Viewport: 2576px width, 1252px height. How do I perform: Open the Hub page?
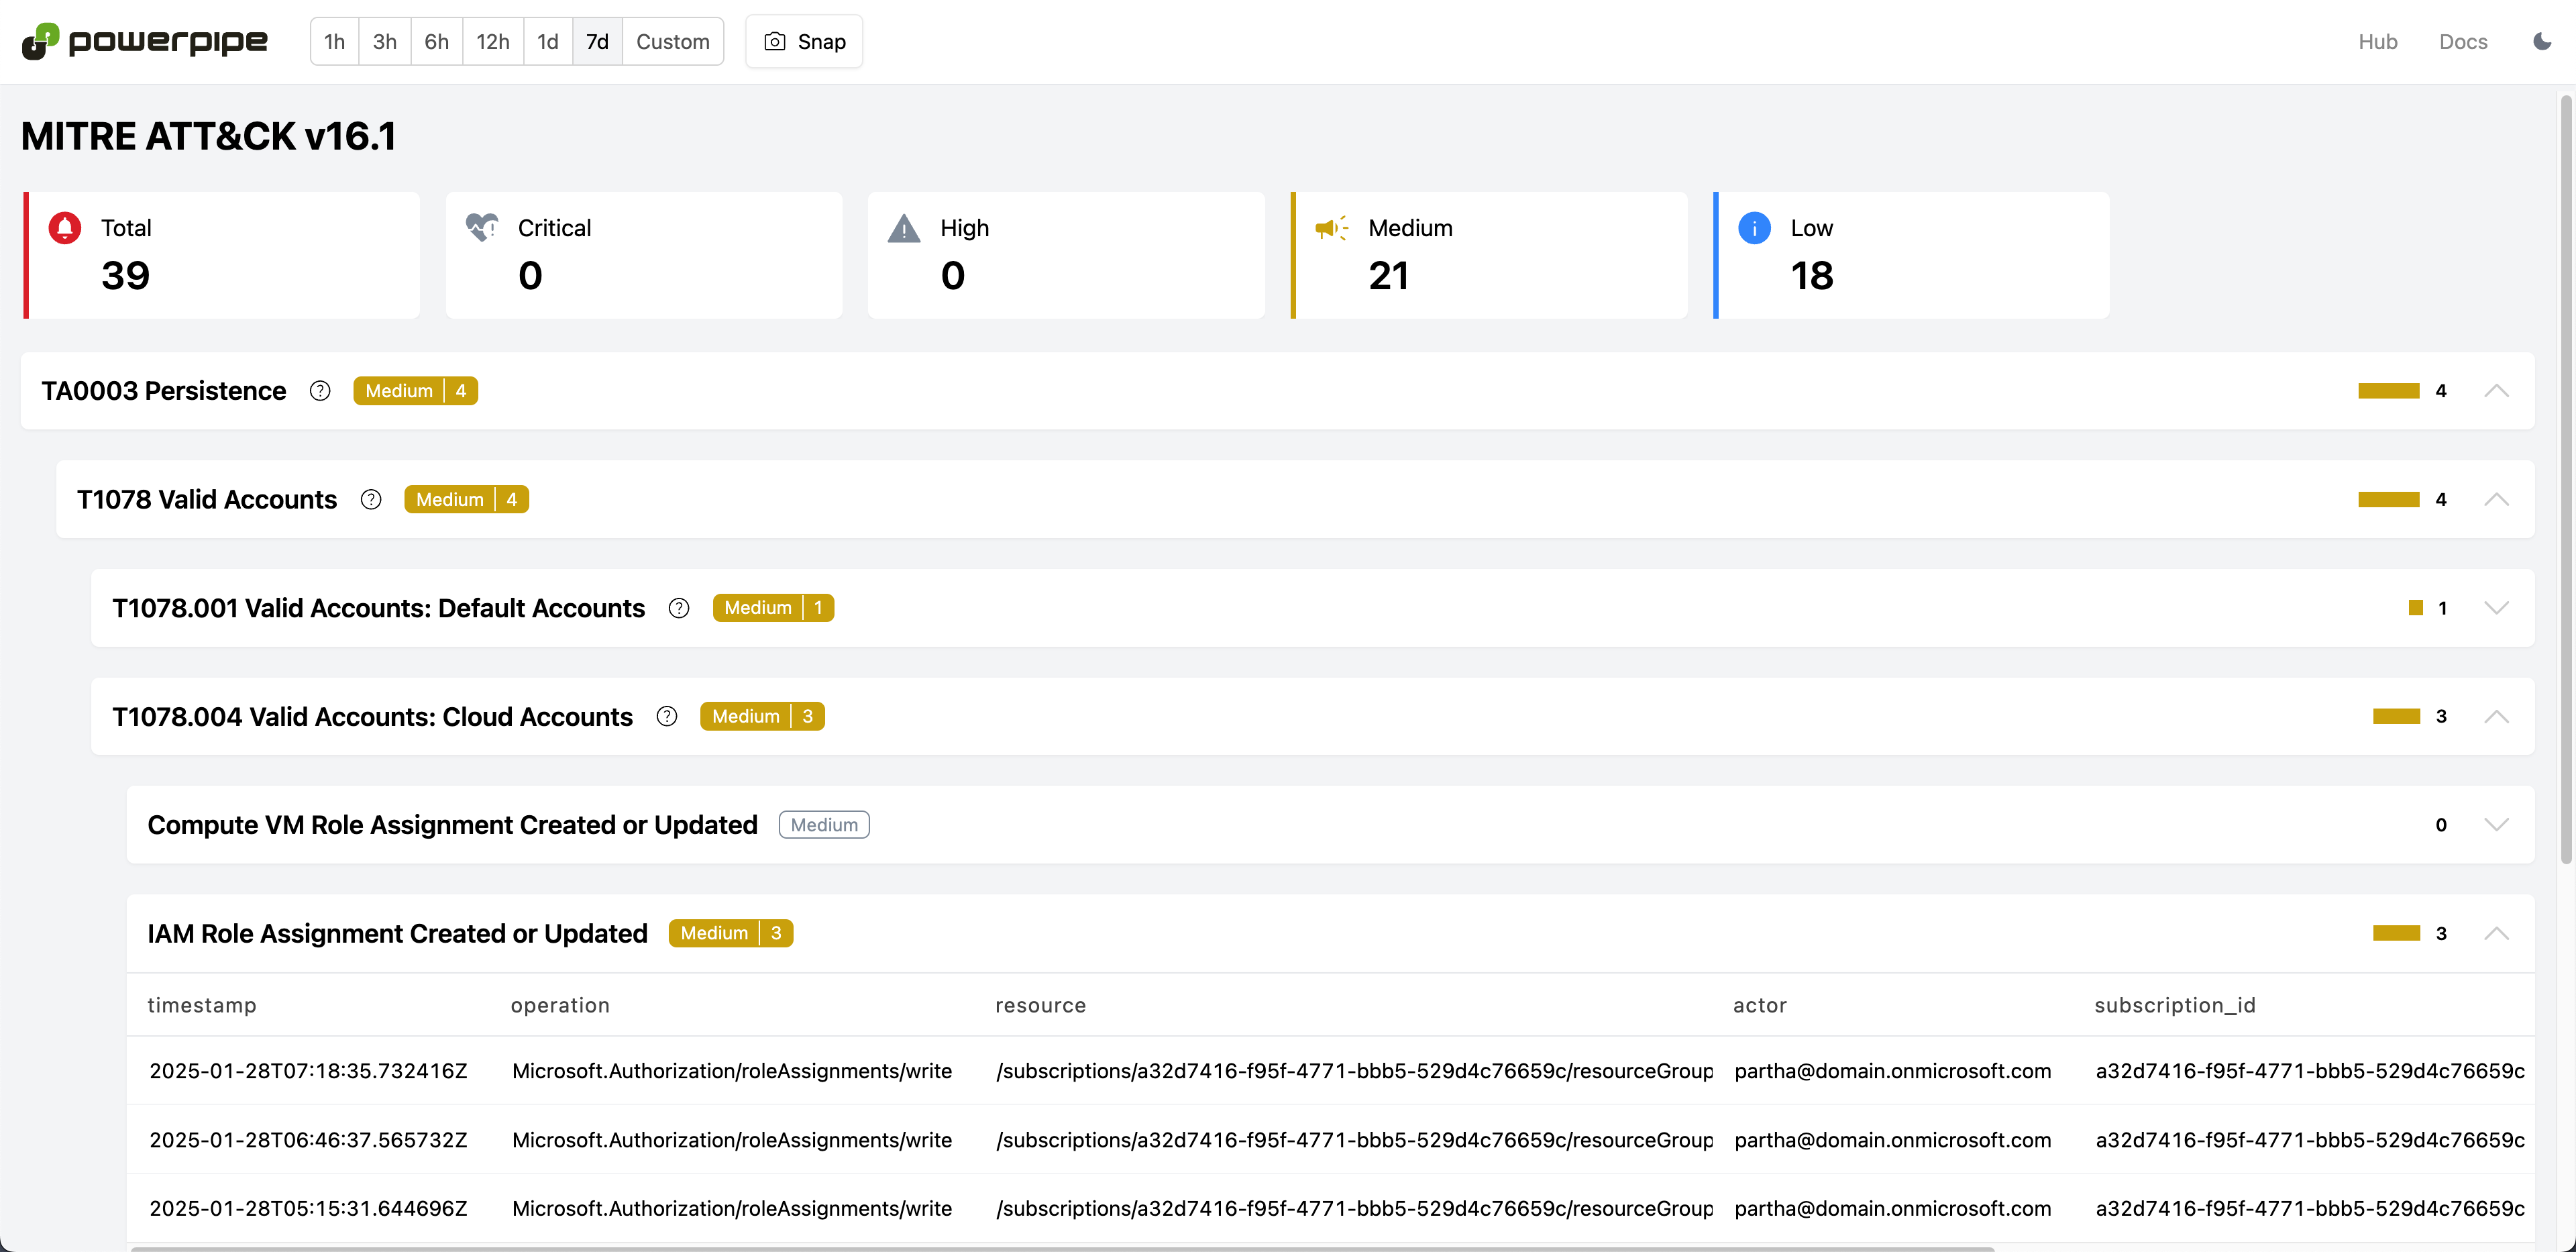(x=2377, y=41)
